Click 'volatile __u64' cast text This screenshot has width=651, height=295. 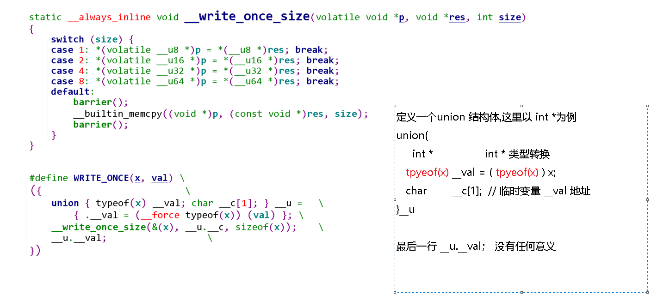[145, 82]
